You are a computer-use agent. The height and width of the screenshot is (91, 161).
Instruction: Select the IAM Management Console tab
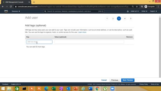click(x=16, y=2)
